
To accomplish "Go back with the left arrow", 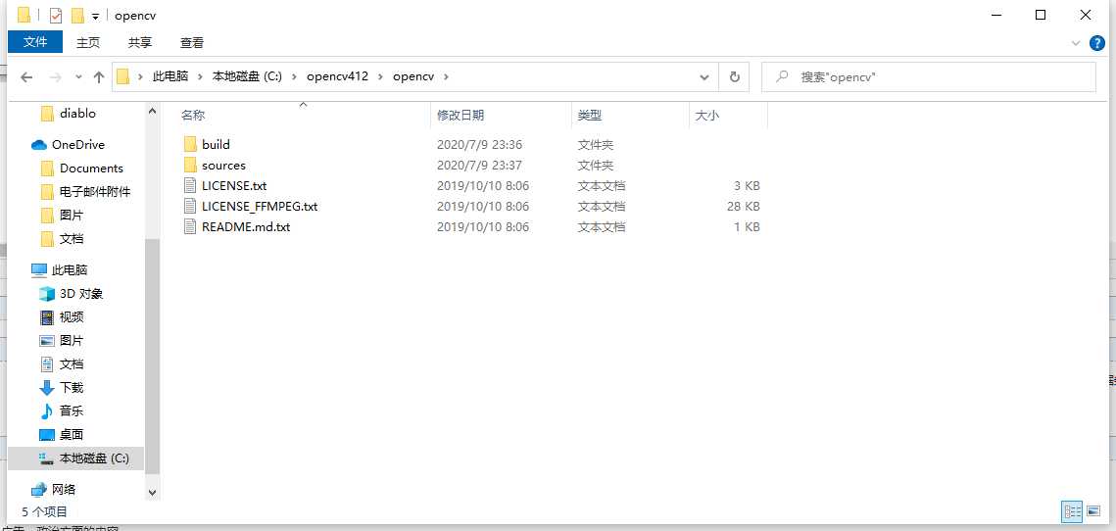I will 27,76.
